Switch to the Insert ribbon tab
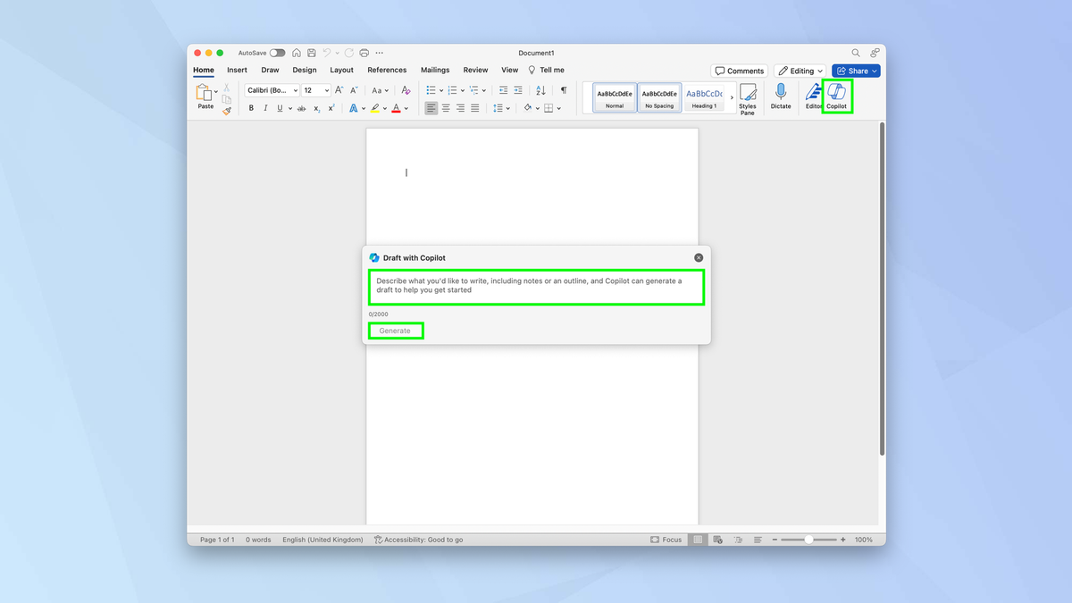 [237, 70]
